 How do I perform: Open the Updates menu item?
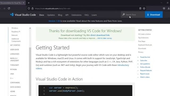[51, 15]
